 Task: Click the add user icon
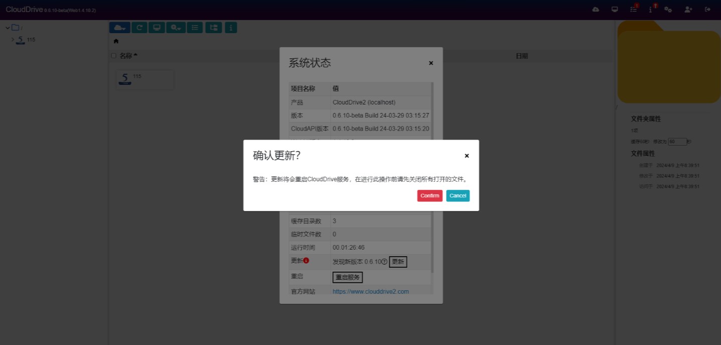(688, 10)
